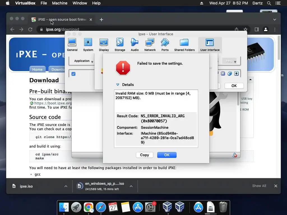Open System Preferences from the Dock
The width and height of the screenshot is (287, 215).
tap(150, 207)
